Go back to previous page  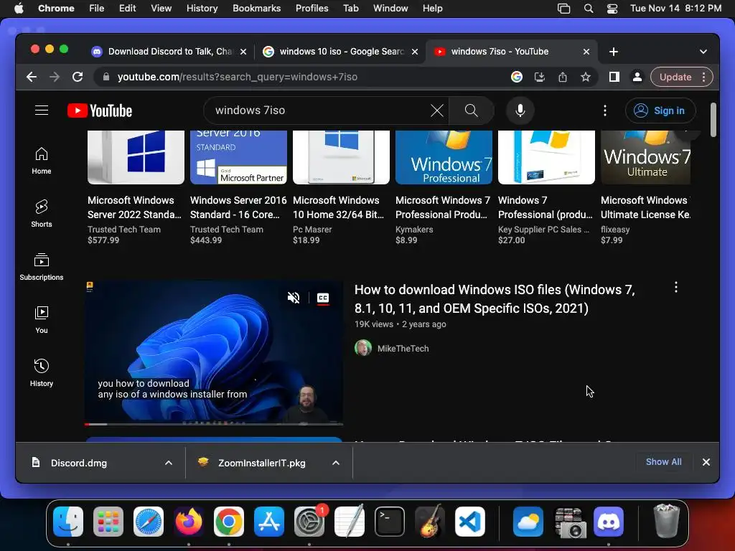click(31, 77)
